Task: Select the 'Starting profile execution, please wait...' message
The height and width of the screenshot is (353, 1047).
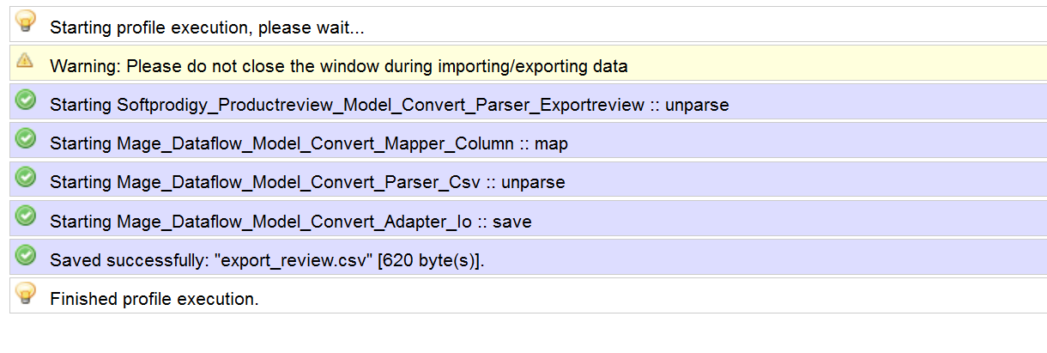Action: [207, 27]
